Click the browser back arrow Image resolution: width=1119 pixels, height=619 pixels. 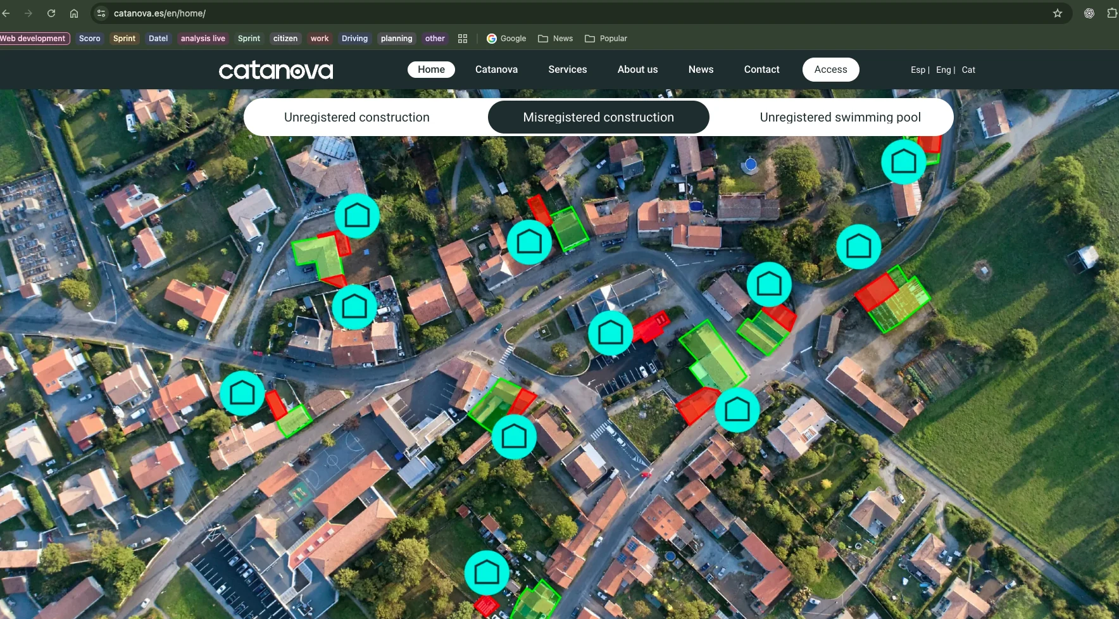(x=6, y=13)
